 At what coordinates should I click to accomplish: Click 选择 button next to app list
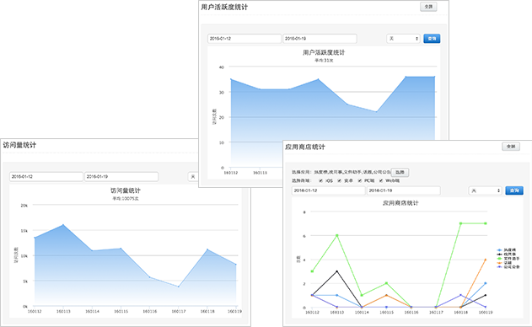click(x=400, y=172)
